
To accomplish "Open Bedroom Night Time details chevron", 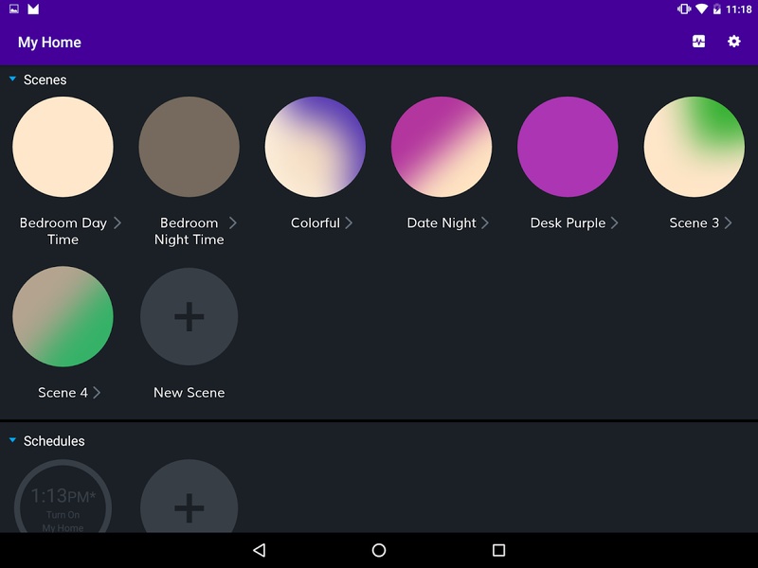I will [232, 222].
